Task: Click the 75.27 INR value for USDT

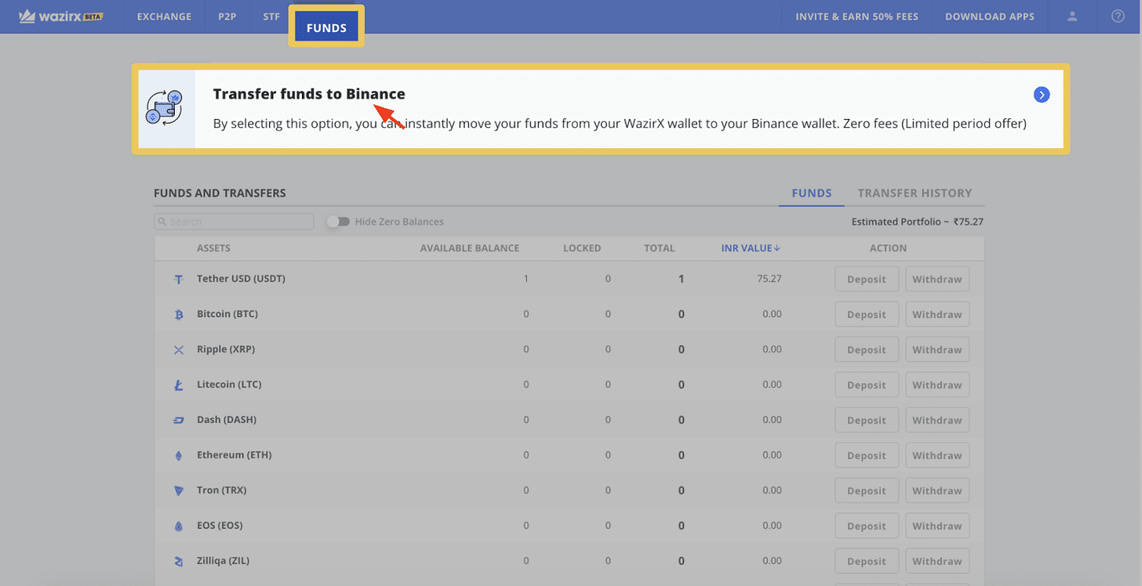Action: [x=769, y=279]
